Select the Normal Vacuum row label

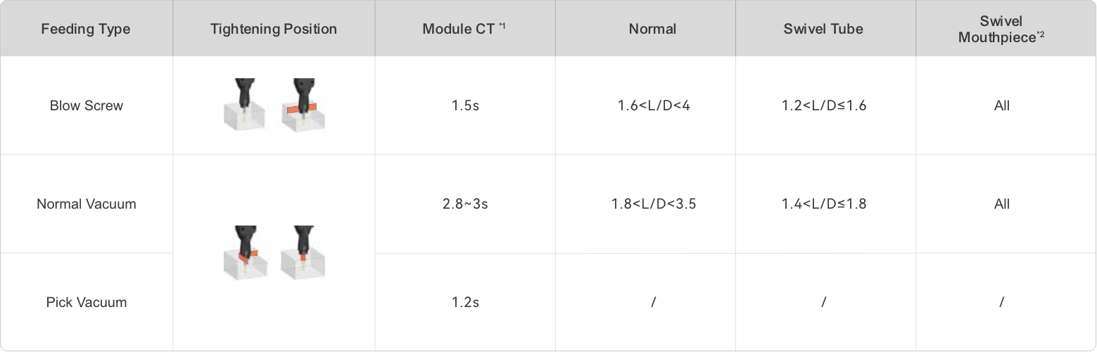pos(86,204)
